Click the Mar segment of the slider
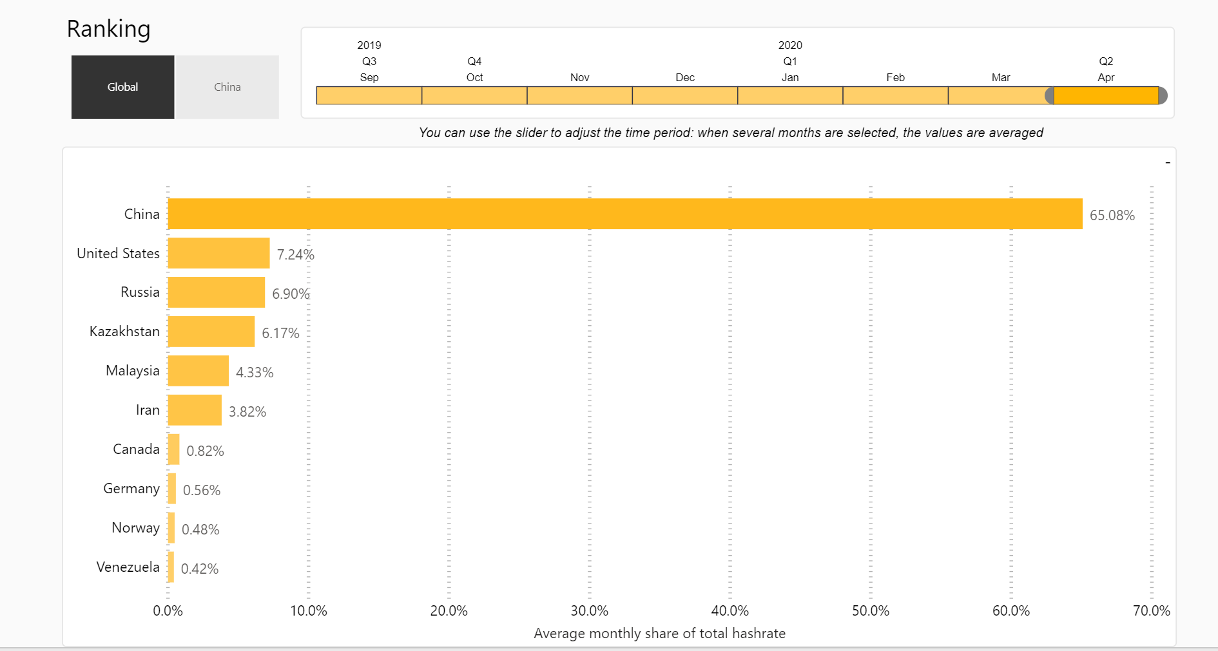The width and height of the screenshot is (1218, 651). [x=1001, y=95]
